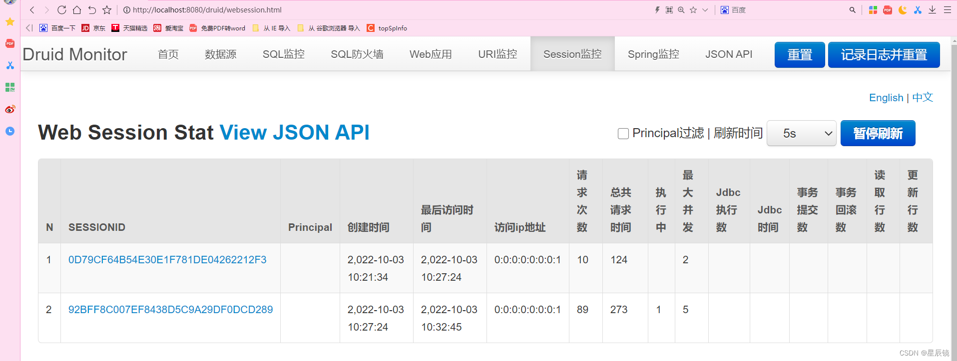Click the zoom magnifier icon in address bar
This screenshot has width=957, height=361.
(x=681, y=10)
